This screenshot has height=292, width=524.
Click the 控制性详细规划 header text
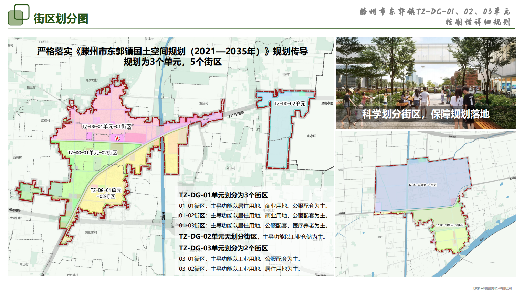[x=477, y=22]
